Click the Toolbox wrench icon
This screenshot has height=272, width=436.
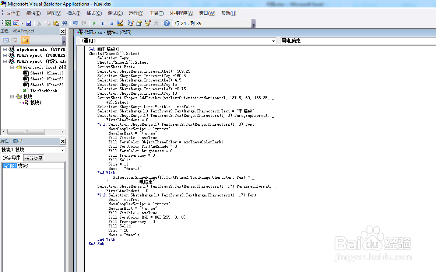coord(156,23)
